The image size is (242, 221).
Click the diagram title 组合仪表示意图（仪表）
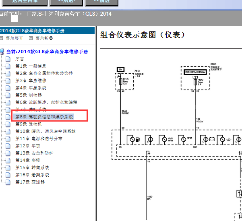point(143,35)
